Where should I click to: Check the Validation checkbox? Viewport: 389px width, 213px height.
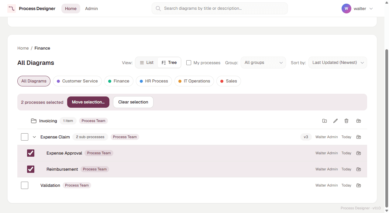pyautogui.click(x=25, y=185)
